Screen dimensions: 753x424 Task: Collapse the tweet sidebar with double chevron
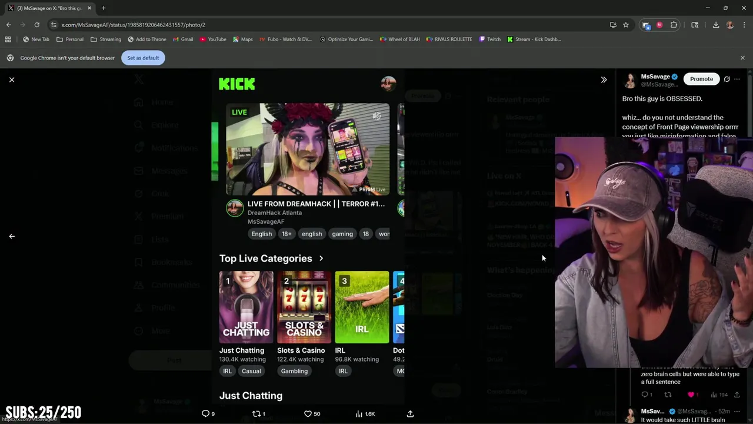(x=604, y=79)
